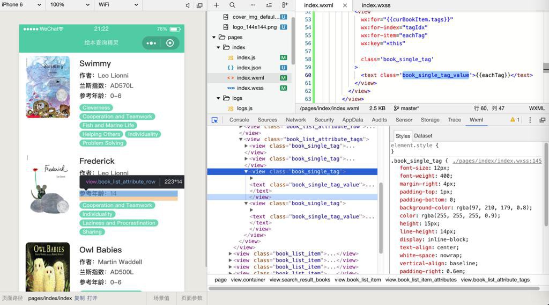Detach simulator into separate window
Screen dimensions: 549x305
[x=199, y=5]
